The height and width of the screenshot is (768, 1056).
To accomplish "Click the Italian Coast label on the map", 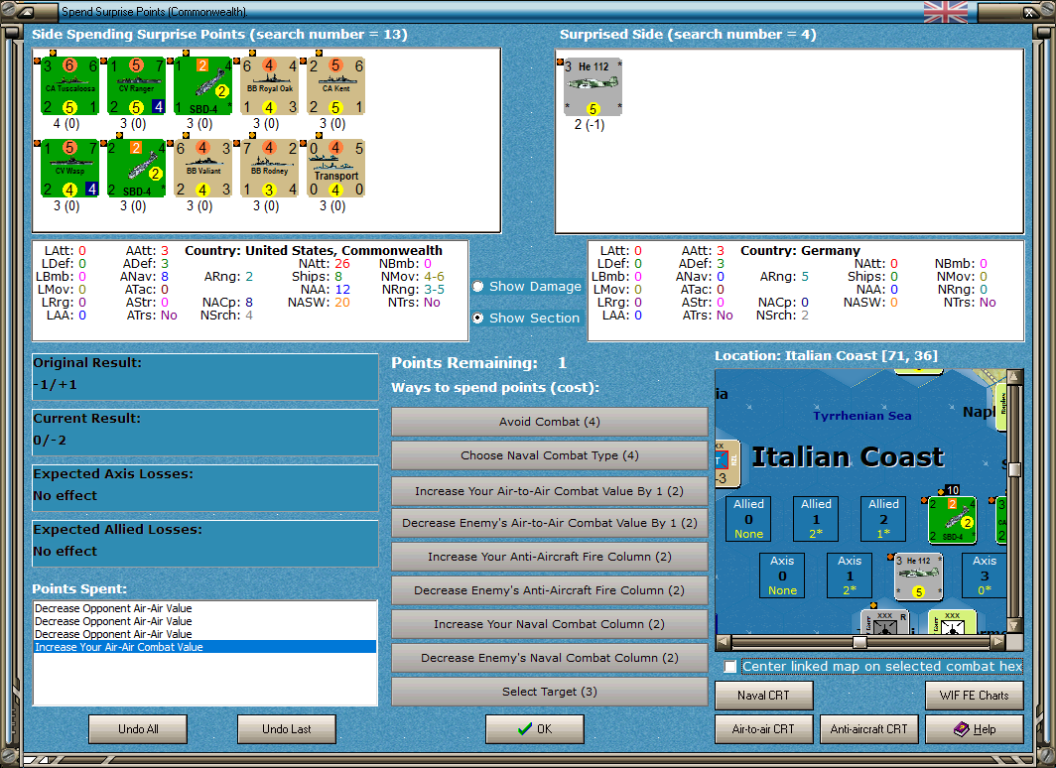I will 848,457.
